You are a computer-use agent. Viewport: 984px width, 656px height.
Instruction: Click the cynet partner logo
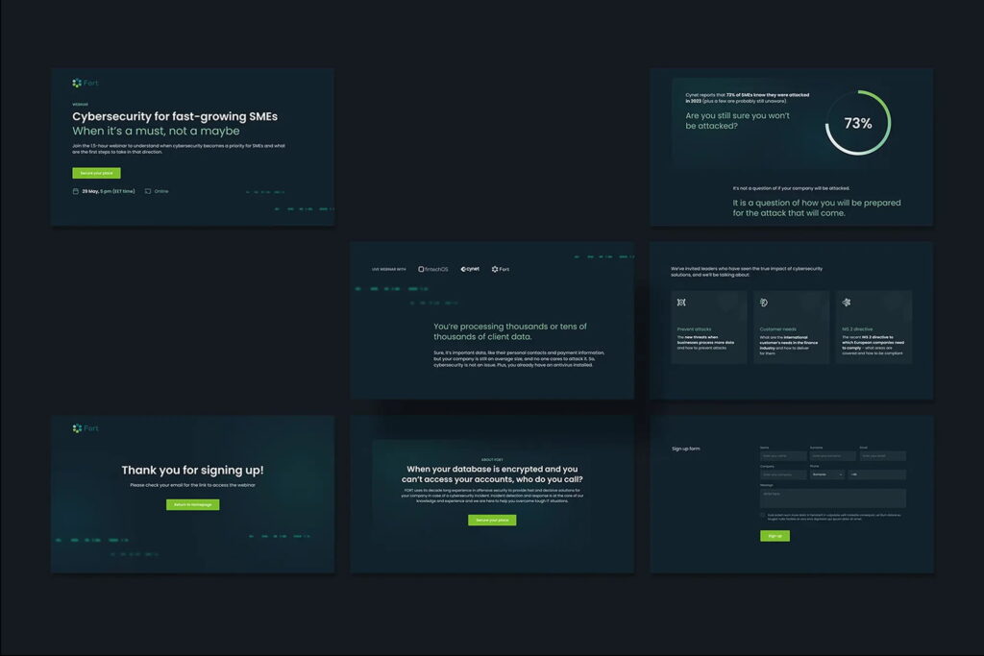coord(470,269)
